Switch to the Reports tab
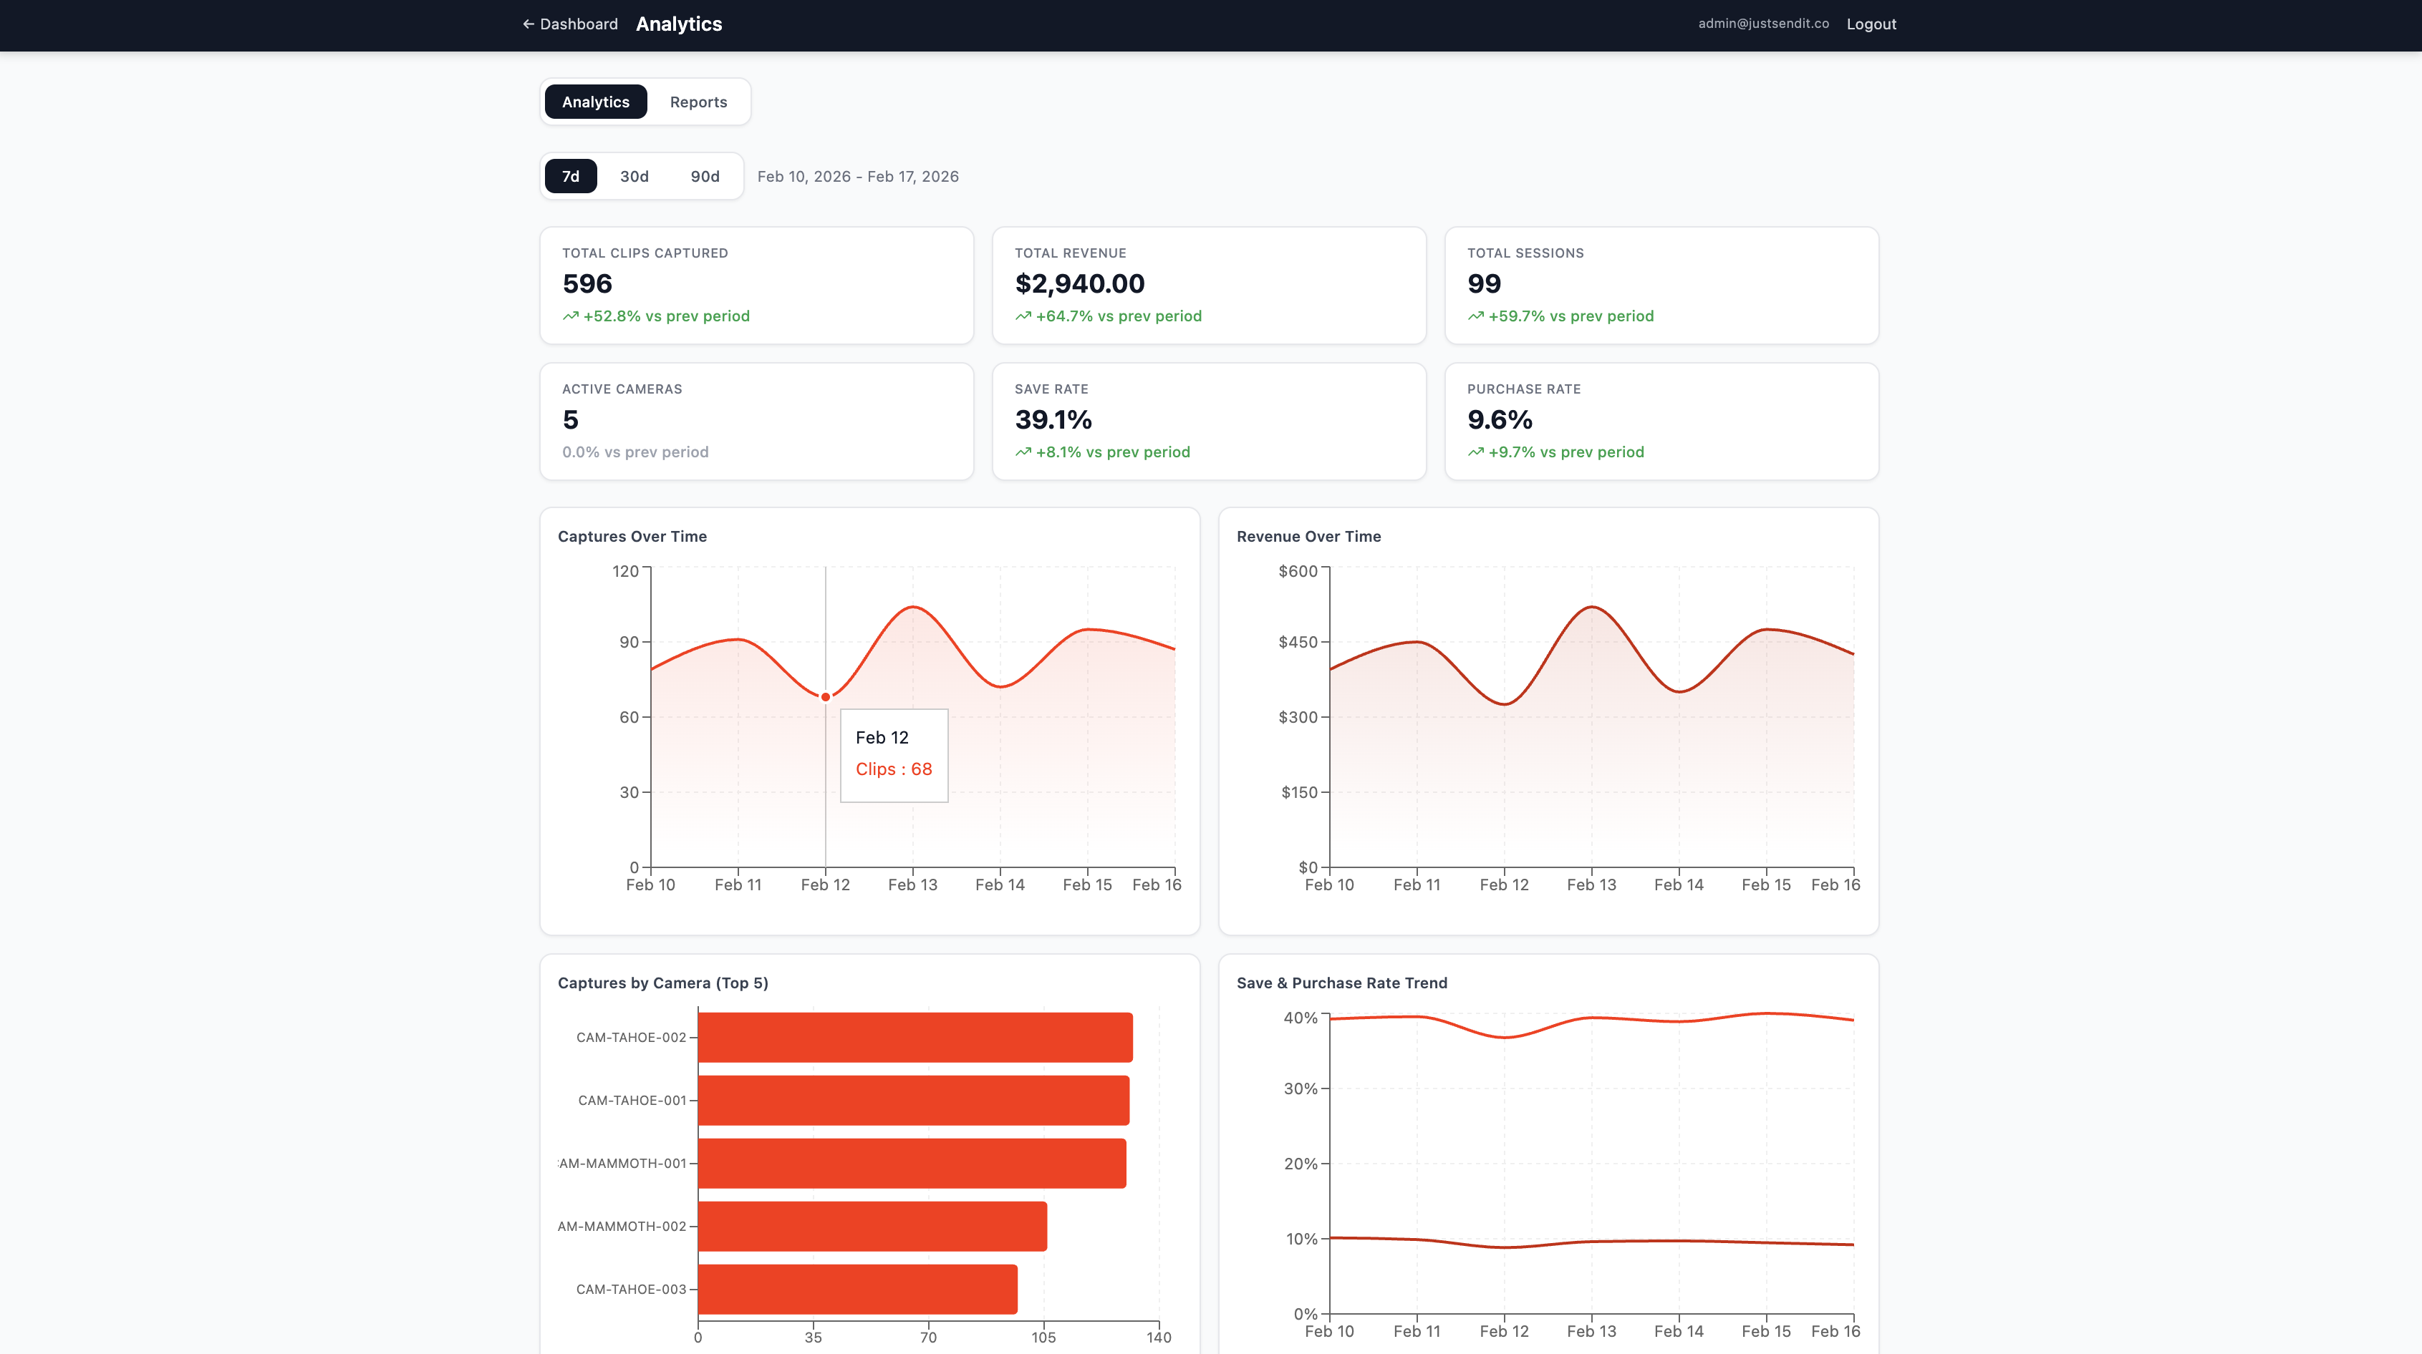 (x=698, y=102)
